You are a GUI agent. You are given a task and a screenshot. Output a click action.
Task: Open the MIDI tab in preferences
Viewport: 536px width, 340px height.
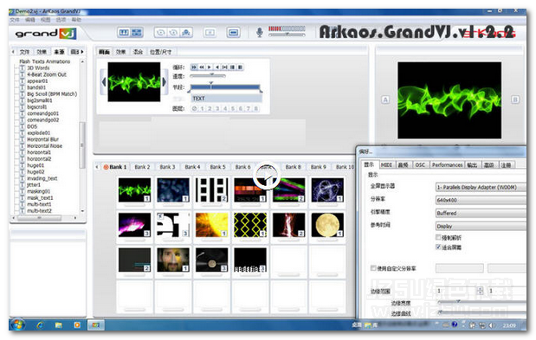386,165
